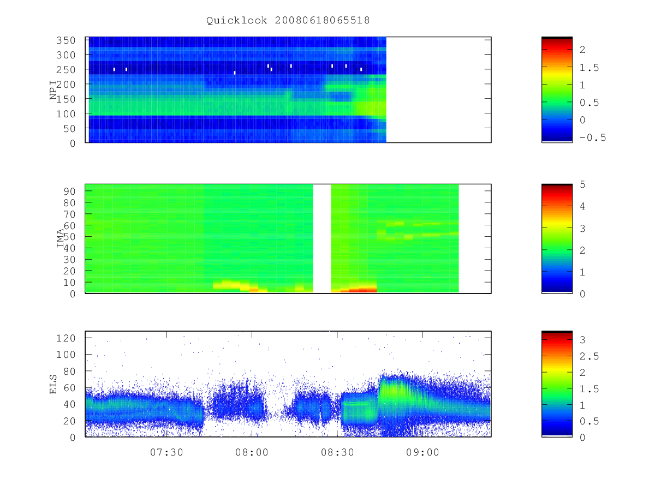Click the 150 tick on NPI axis

pos(66,99)
